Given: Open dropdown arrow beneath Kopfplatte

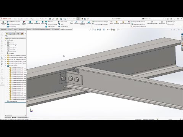Looking at the screenshot, I should tap(30, 27).
